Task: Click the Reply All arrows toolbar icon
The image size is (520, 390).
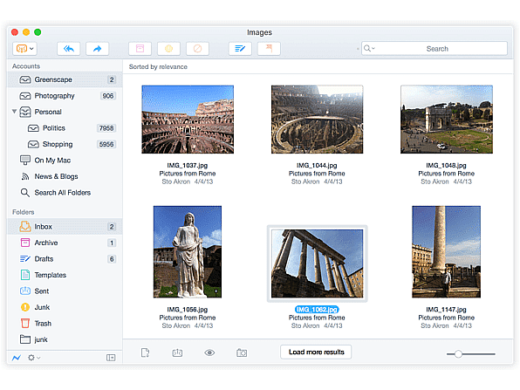Action: (x=69, y=49)
